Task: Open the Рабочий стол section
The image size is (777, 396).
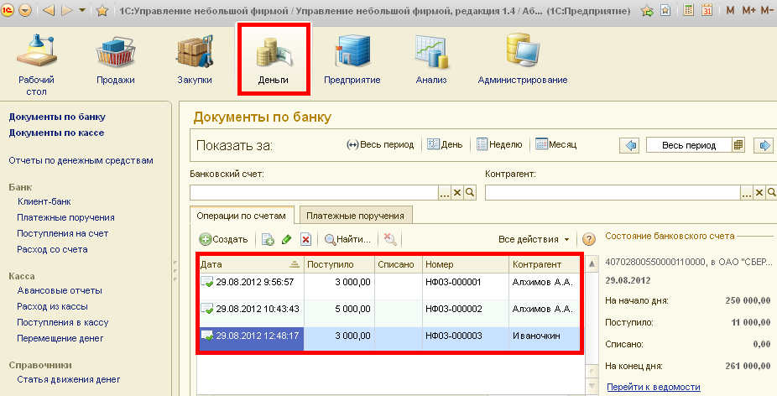Action: coord(36,64)
